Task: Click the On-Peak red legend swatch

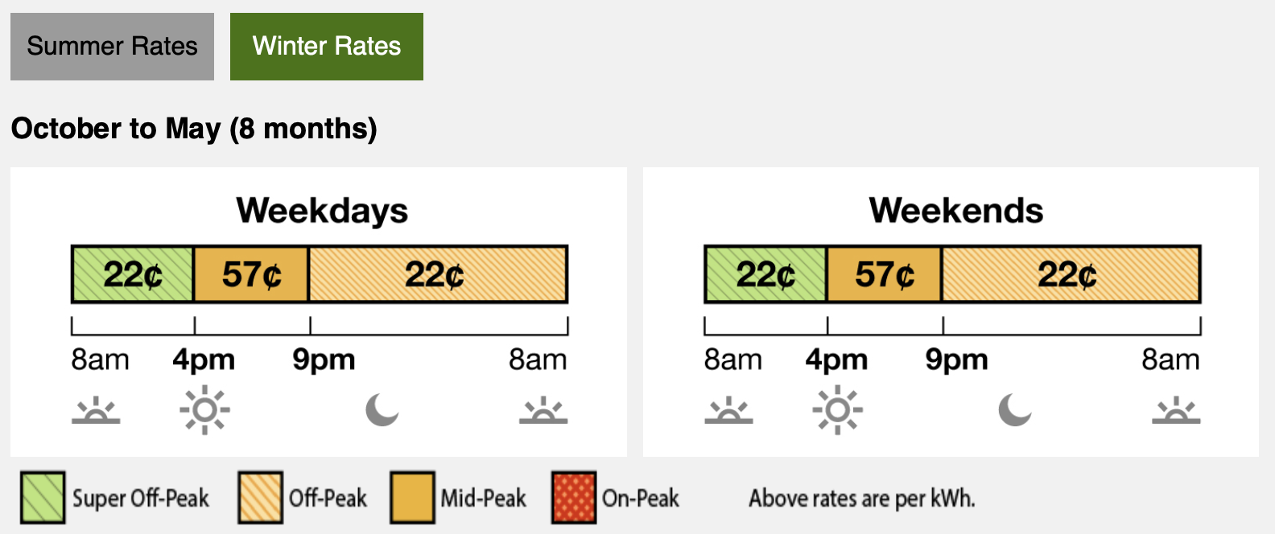Action: tap(574, 498)
